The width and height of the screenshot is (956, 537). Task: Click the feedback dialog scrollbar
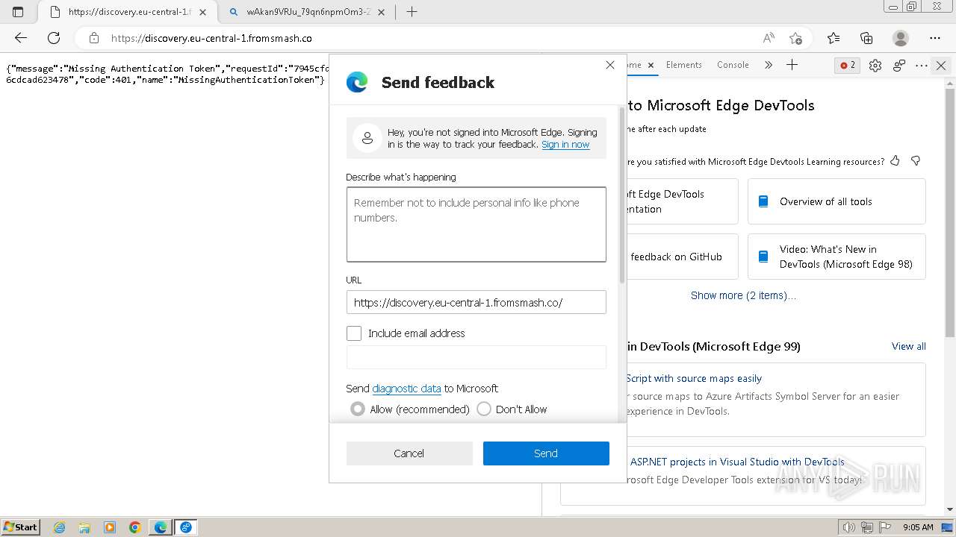622,194
